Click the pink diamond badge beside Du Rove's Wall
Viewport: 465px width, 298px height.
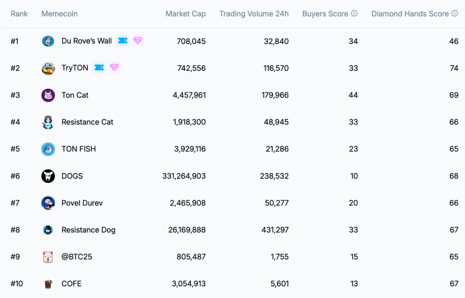pos(137,41)
